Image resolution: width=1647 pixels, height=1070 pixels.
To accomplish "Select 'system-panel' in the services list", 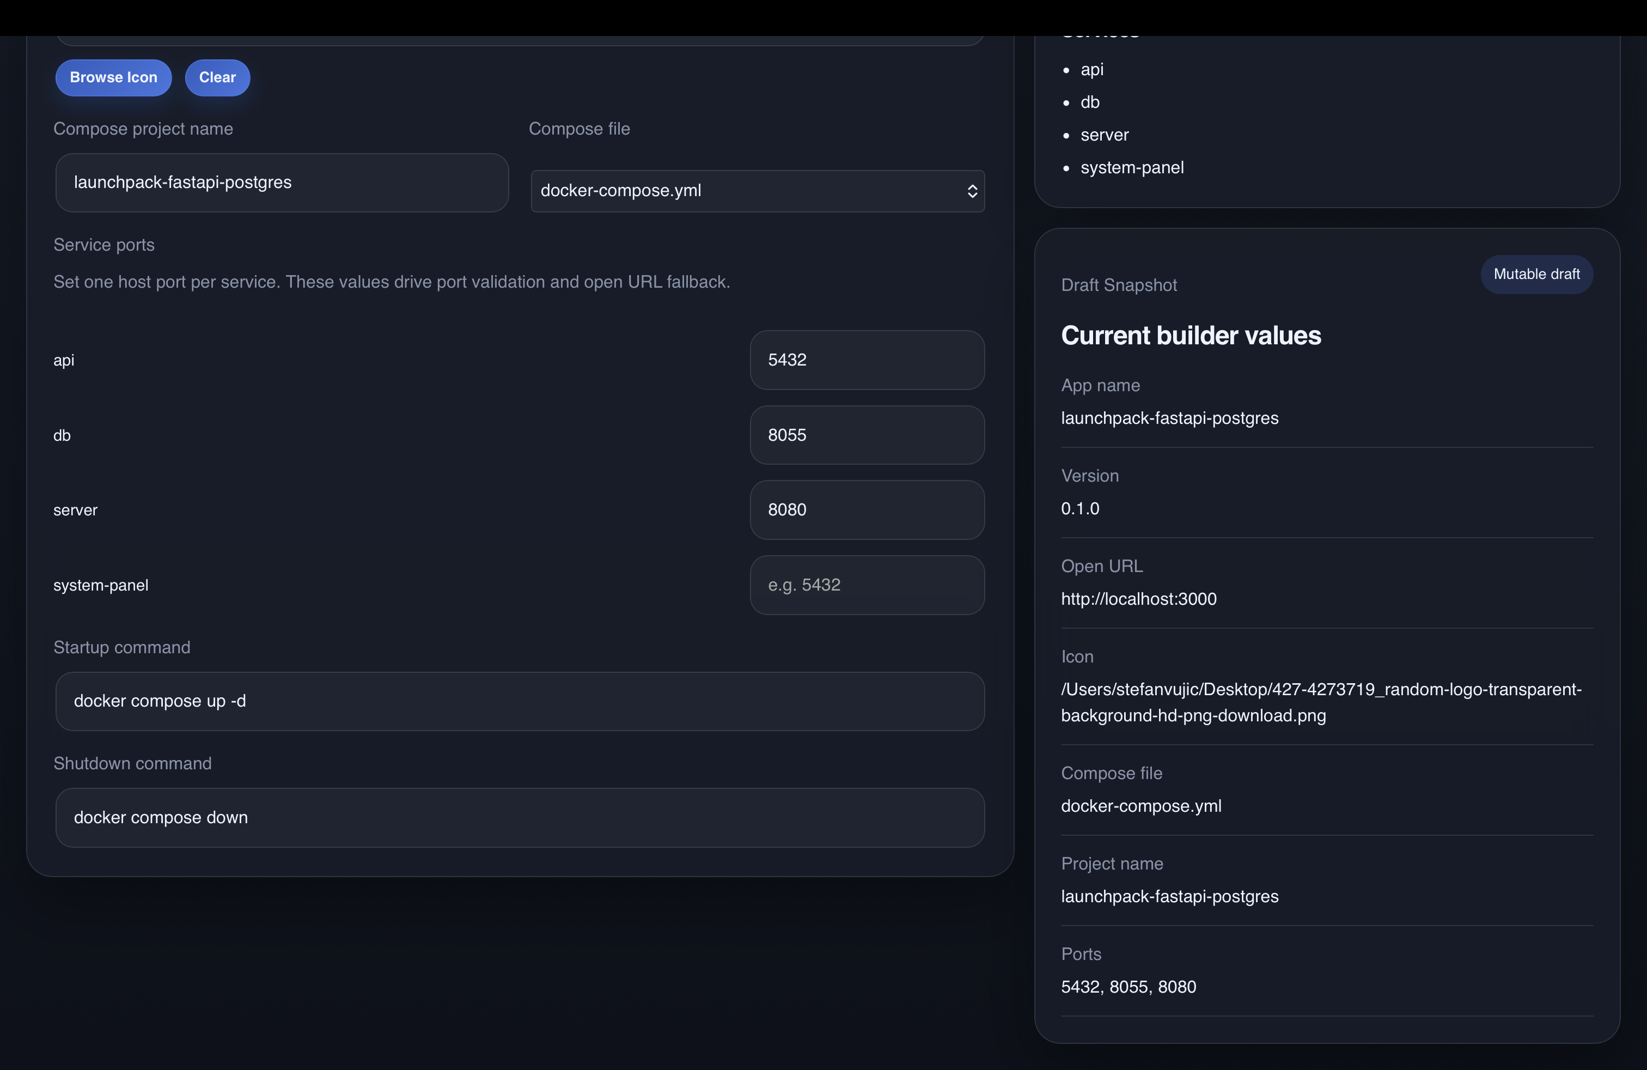I will tap(1132, 168).
